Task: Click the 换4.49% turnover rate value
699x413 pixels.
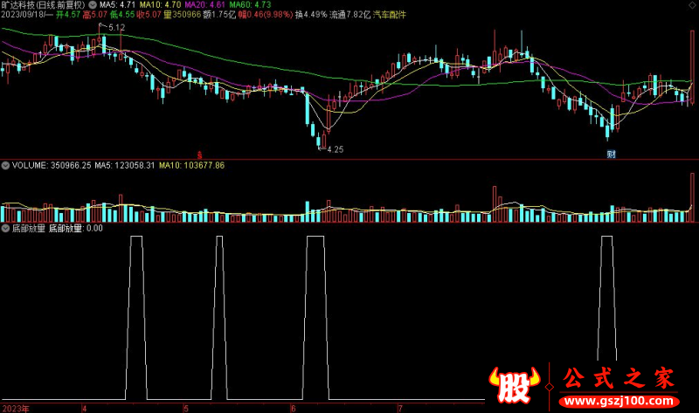Action: tap(311, 15)
